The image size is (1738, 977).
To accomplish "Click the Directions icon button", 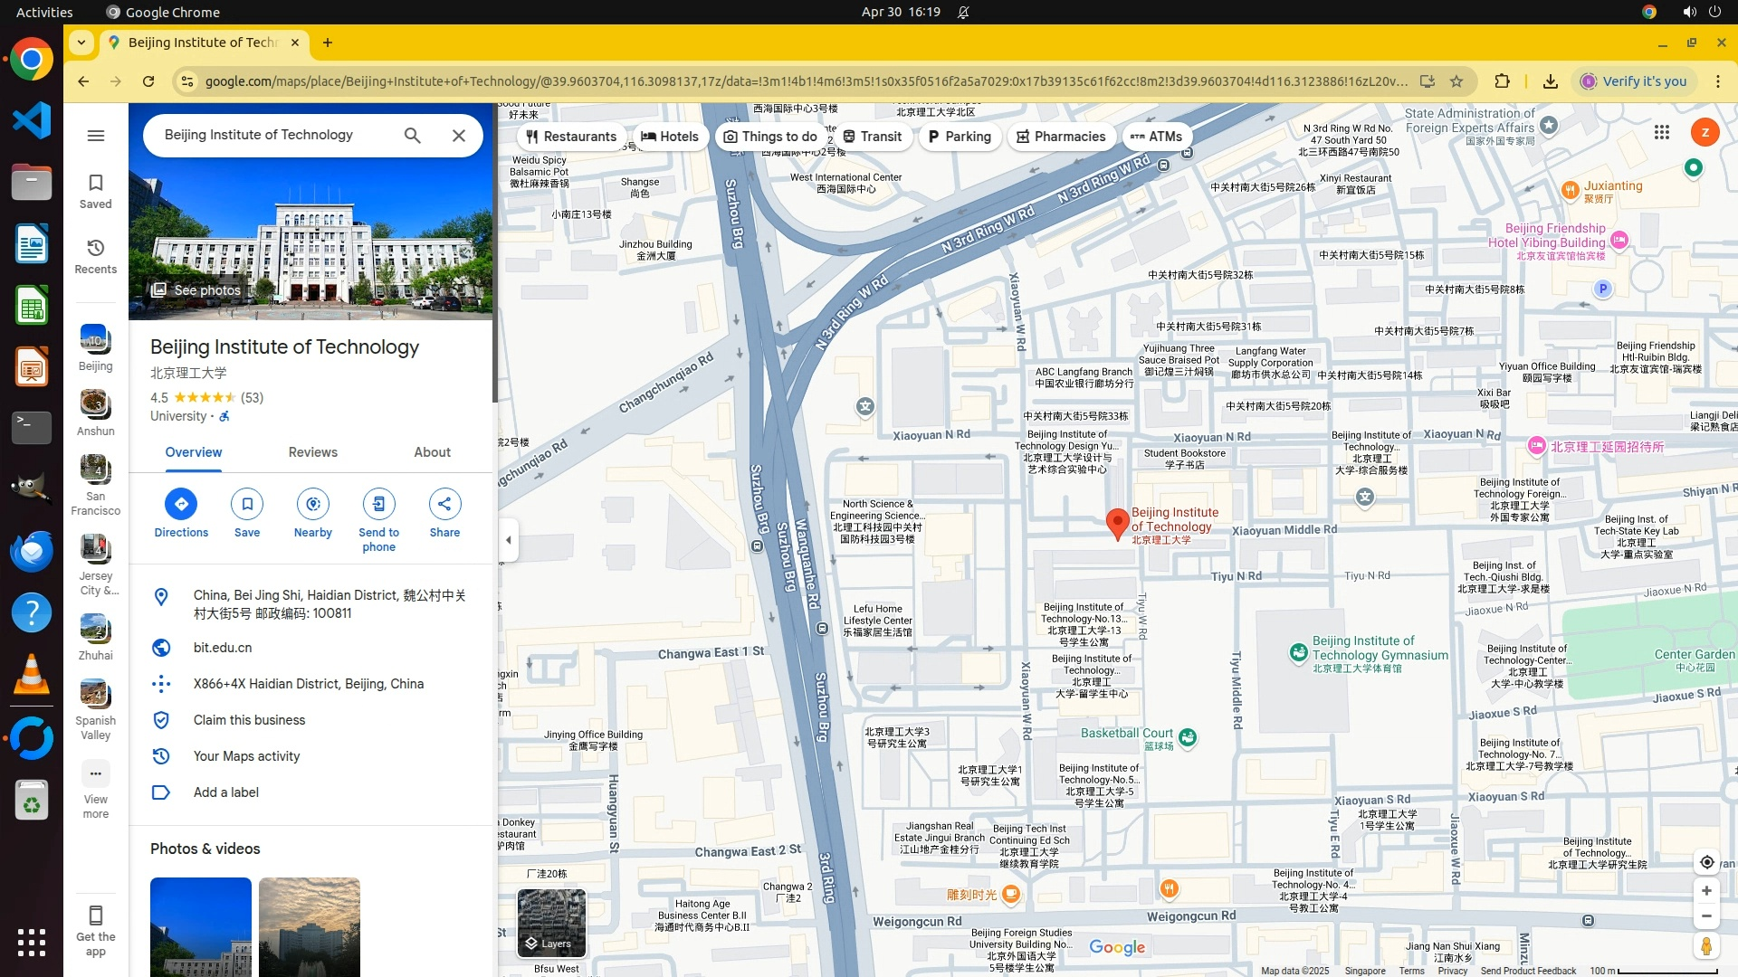I will pyautogui.click(x=181, y=504).
